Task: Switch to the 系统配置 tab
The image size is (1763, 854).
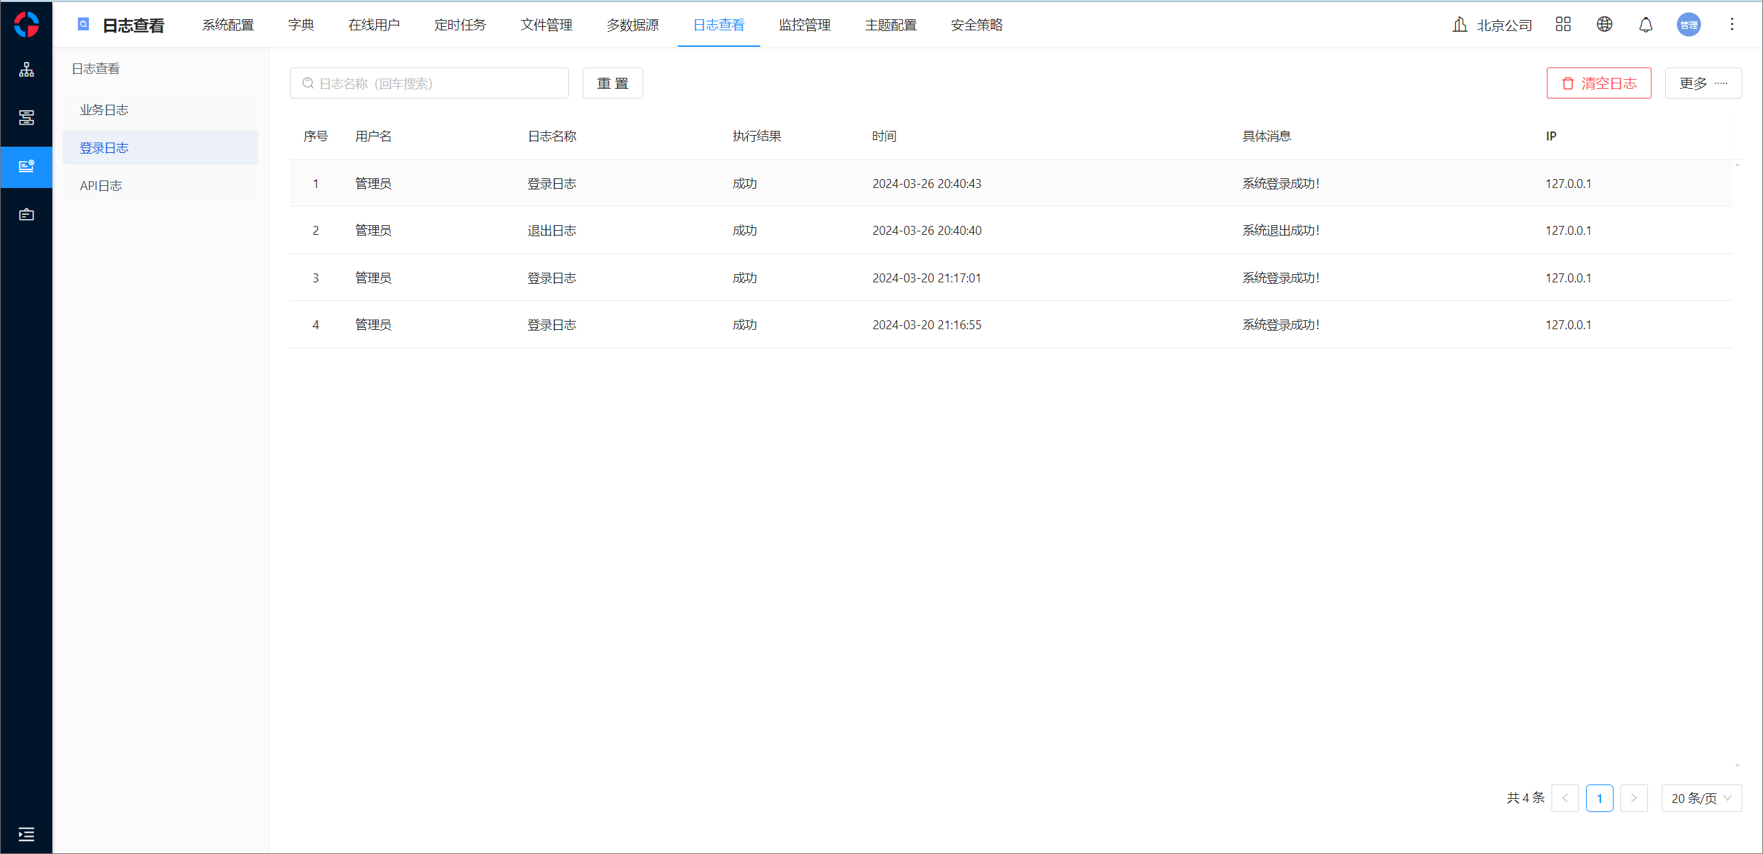Action: 228,25
